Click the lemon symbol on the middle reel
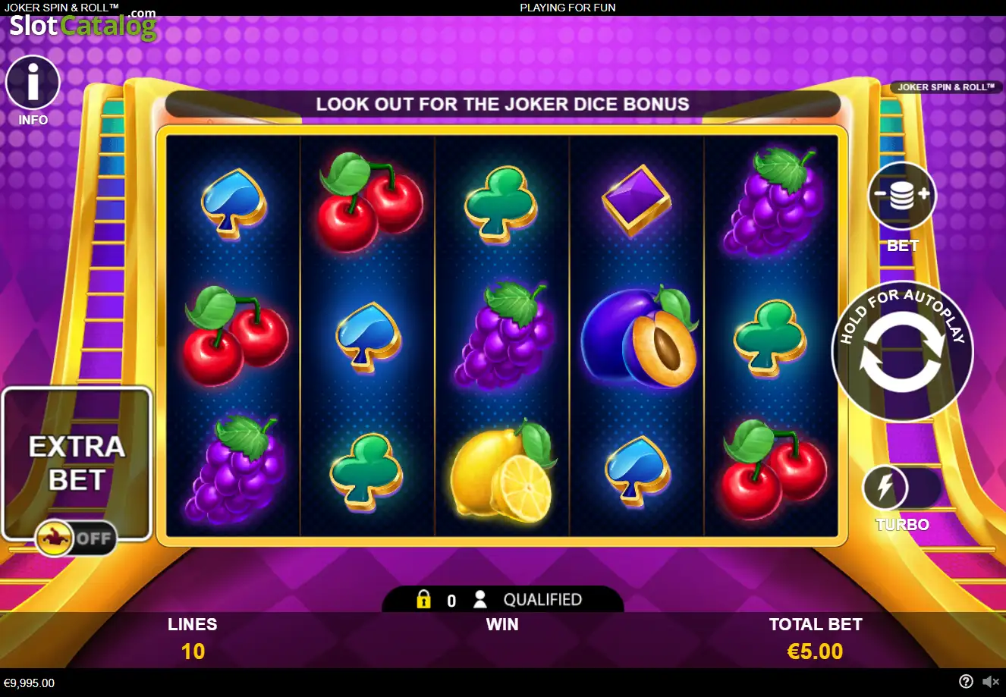 tap(502, 472)
